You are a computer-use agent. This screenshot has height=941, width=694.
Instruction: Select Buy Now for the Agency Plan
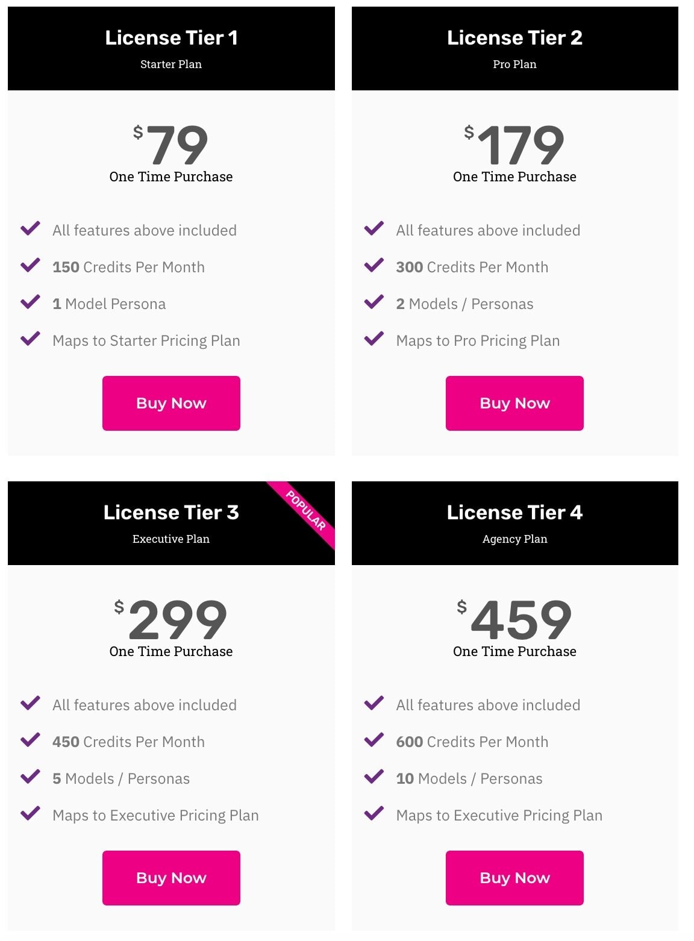[x=514, y=878]
